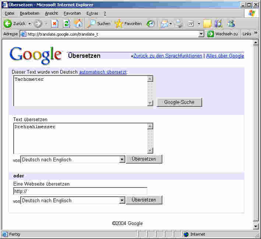Viewport: 261px width, 239px height.
Task: Click Übersetzen button beside the text dropdown
Action: pos(144,159)
